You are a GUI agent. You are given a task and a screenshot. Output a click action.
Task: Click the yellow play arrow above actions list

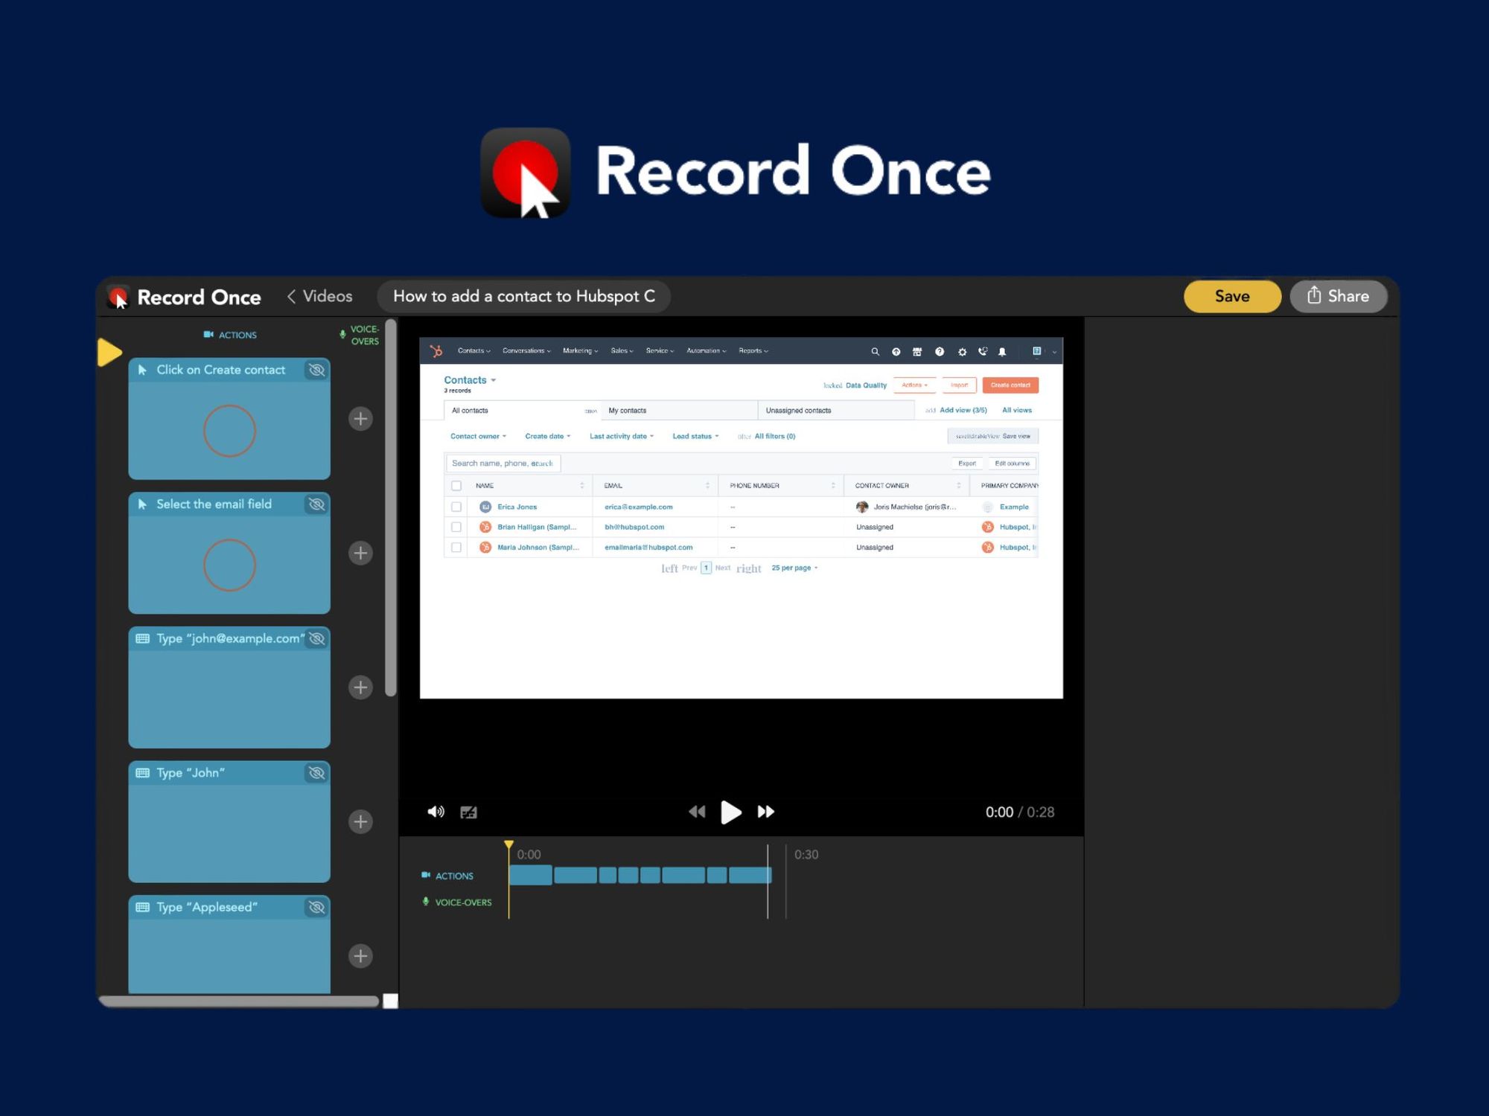pyautogui.click(x=109, y=352)
